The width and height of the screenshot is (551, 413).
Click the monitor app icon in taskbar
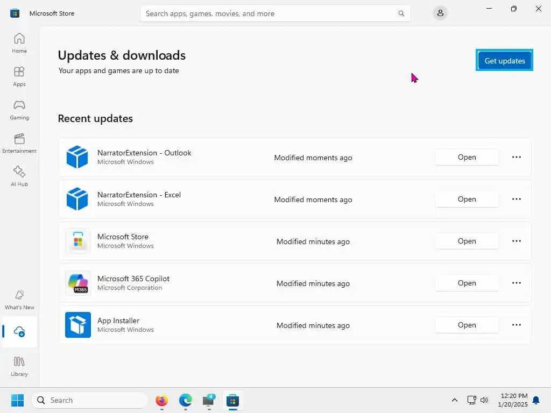click(209, 400)
